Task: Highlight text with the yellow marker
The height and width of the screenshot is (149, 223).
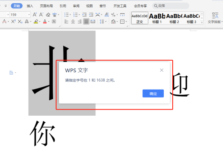Action: pyautogui.click(x=36, y=22)
